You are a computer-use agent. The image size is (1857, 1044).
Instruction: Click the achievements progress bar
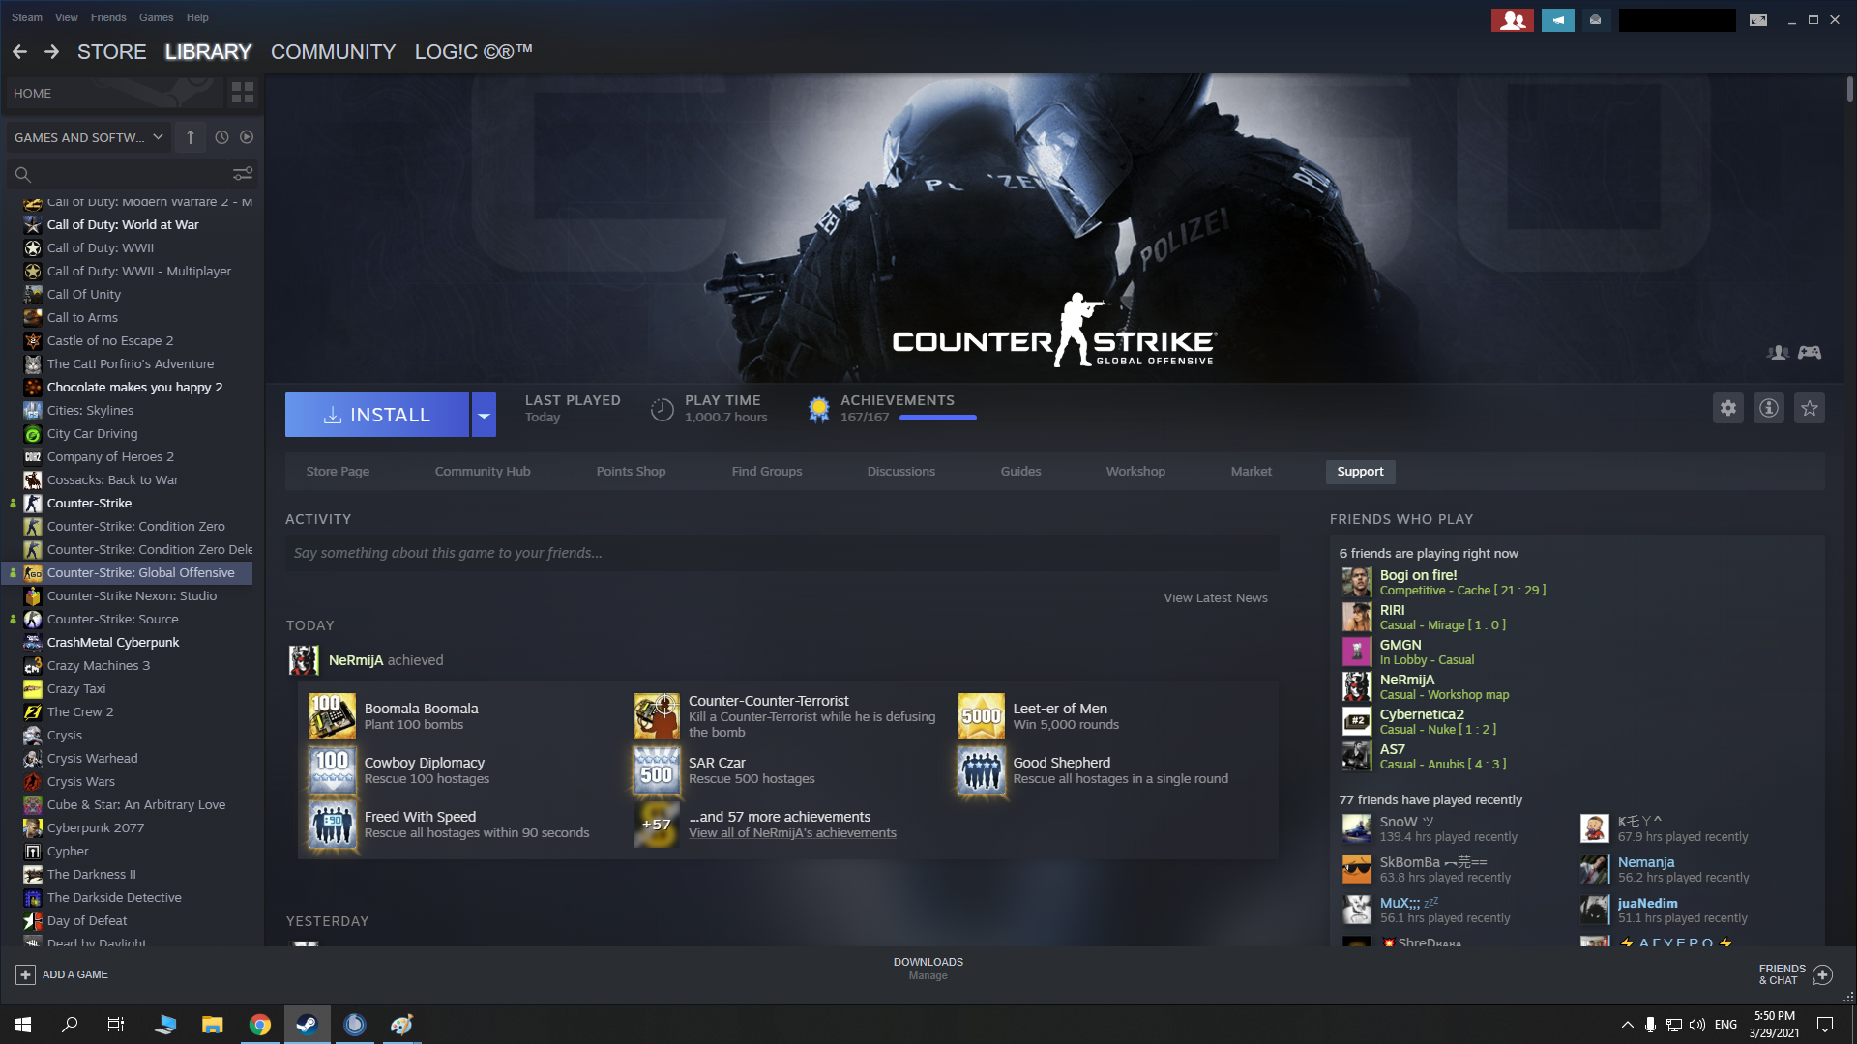pos(937,418)
